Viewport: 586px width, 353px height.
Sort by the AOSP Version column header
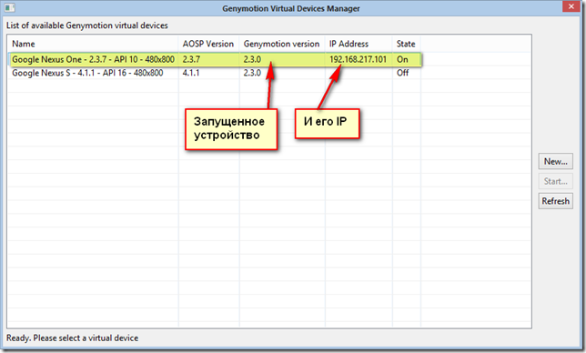(209, 44)
